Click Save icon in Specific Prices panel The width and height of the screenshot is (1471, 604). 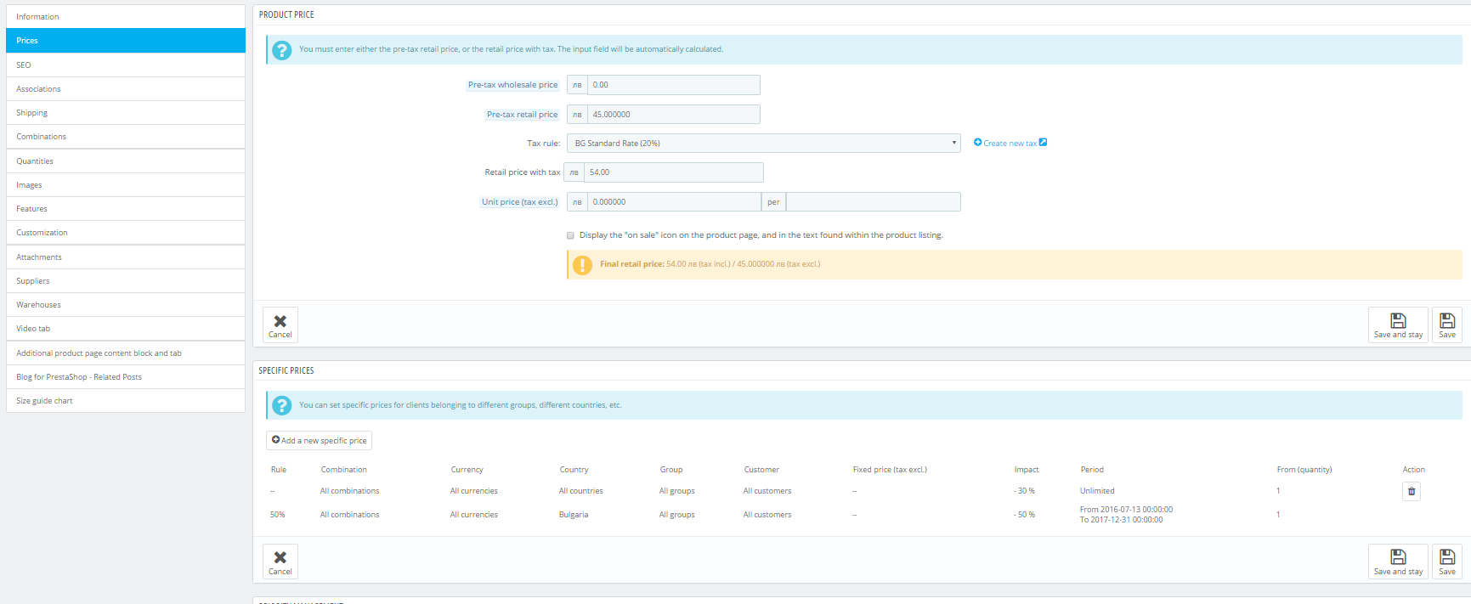pyautogui.click(x=1447, y=562)
